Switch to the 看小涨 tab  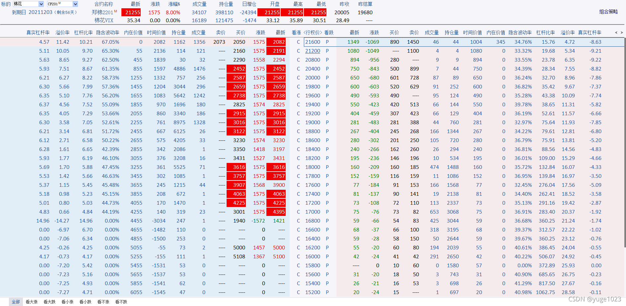67,302
